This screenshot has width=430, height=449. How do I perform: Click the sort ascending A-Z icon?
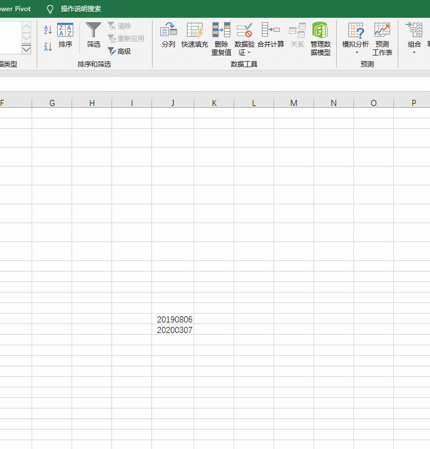click(x=48, y=30)
